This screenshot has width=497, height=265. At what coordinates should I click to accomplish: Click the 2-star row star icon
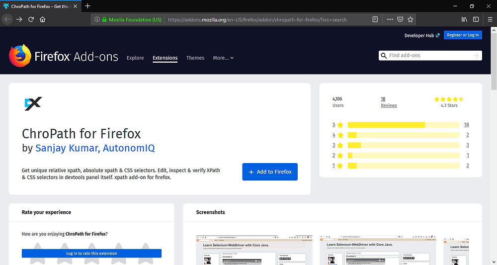340,155
